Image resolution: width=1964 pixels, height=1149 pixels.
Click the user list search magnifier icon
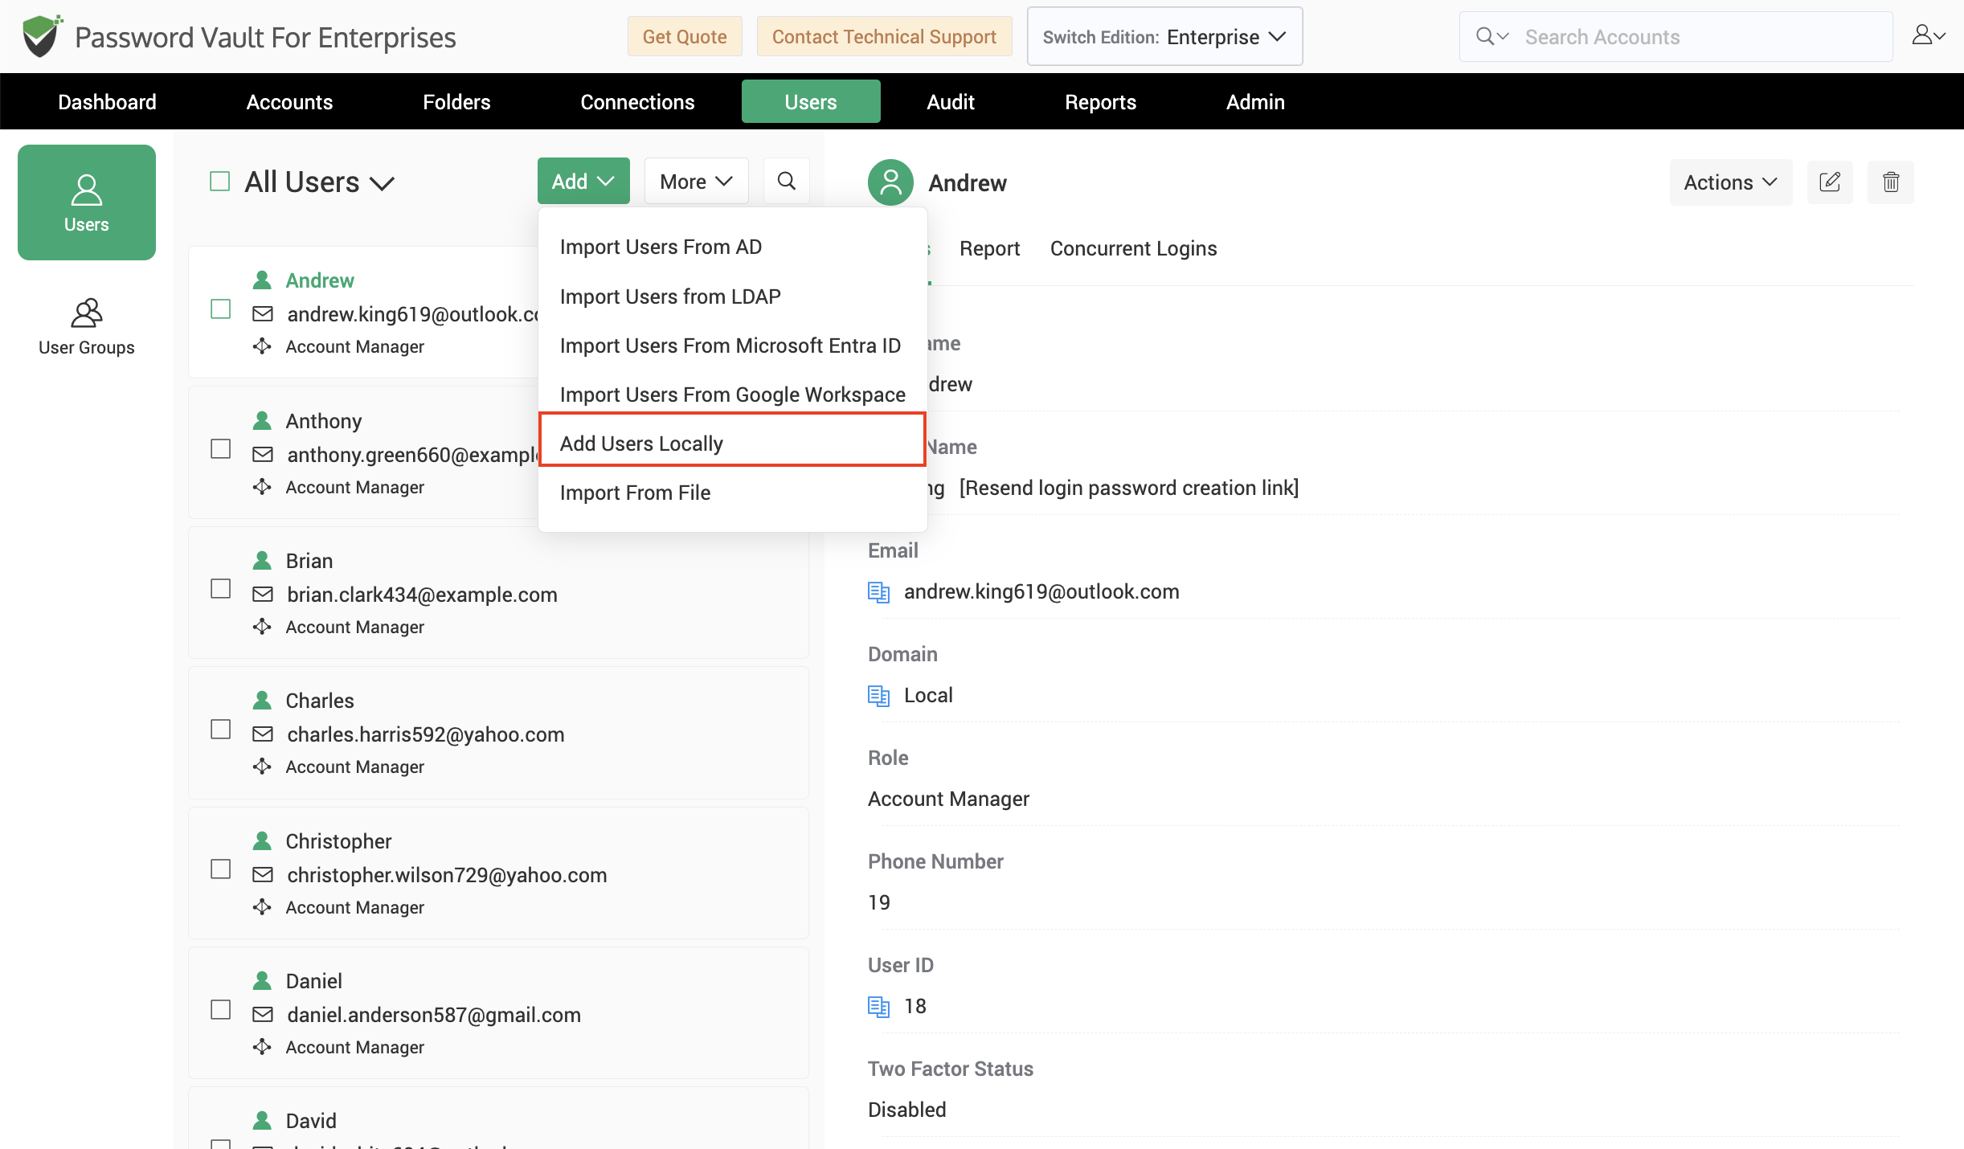787,182
